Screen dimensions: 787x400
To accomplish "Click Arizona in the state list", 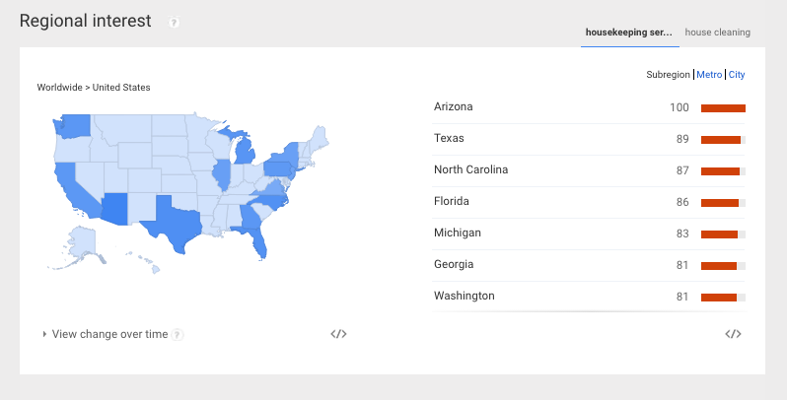I will pyautogui.click(x=453, y=106).
